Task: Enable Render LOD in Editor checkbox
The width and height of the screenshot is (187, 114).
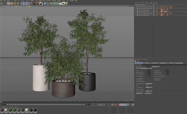Action: coord(164,76)
